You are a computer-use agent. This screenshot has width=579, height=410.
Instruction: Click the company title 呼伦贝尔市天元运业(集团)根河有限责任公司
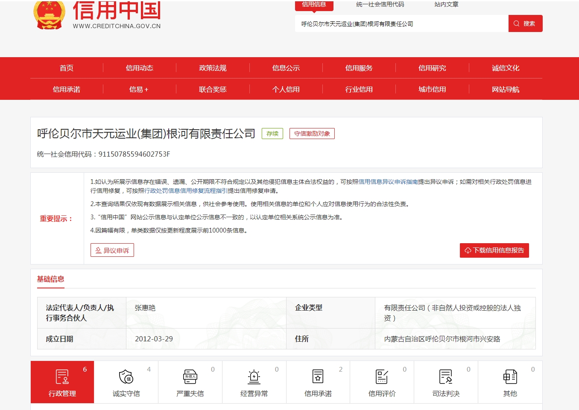click(146, 134)
